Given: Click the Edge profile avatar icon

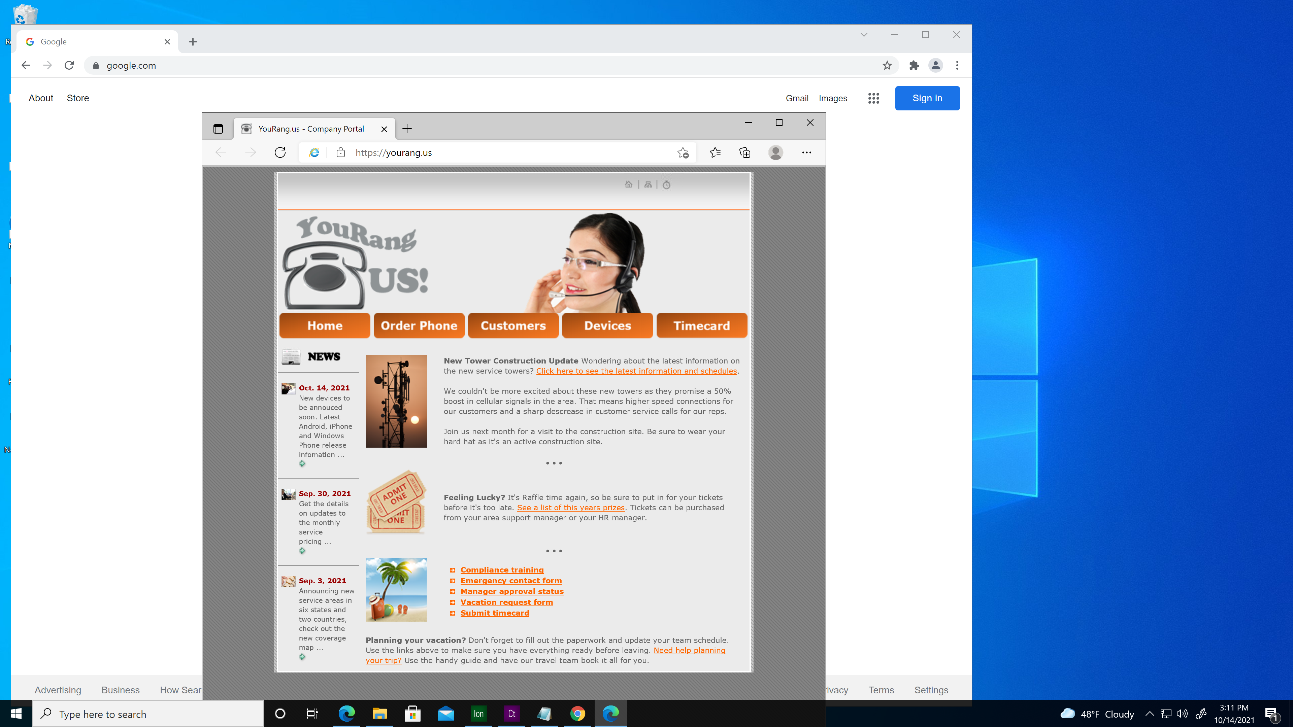Looking at the screenshot, I should click(775, 152).
